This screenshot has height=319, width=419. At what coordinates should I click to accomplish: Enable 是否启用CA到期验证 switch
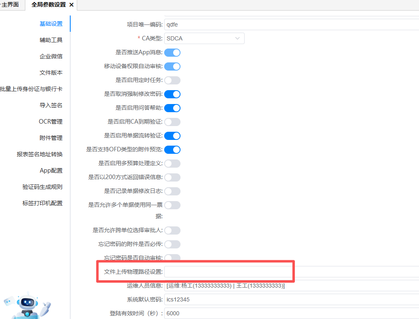172,122
